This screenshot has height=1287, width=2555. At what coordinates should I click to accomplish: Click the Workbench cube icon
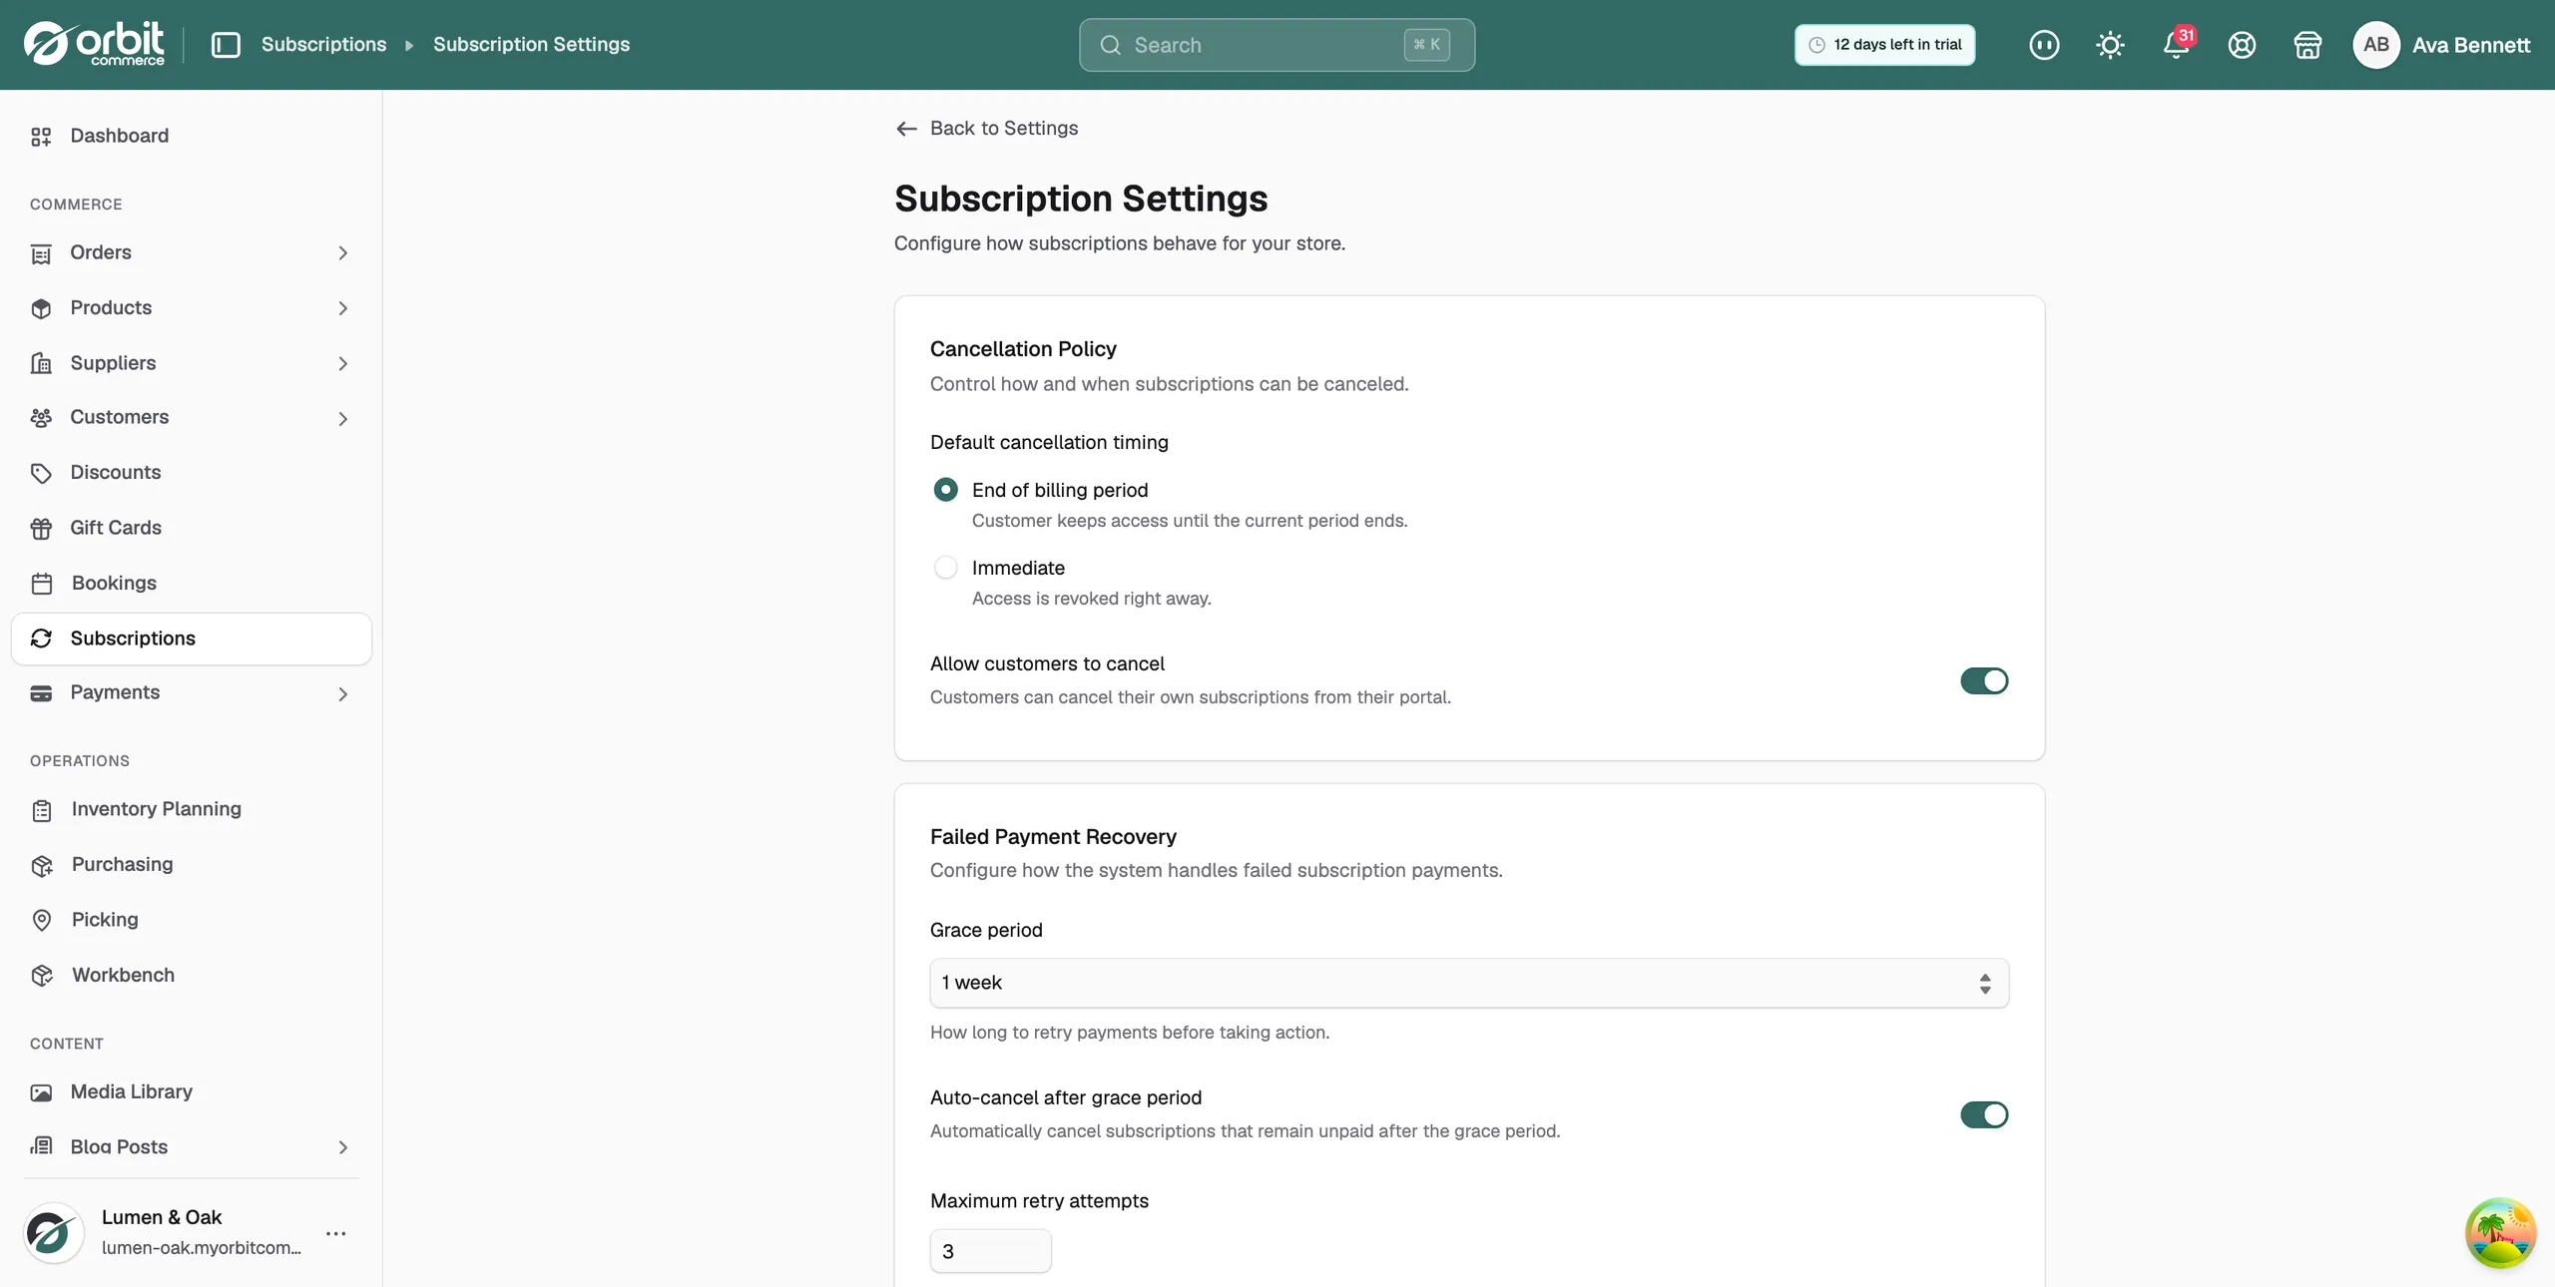tap(41, 976)
